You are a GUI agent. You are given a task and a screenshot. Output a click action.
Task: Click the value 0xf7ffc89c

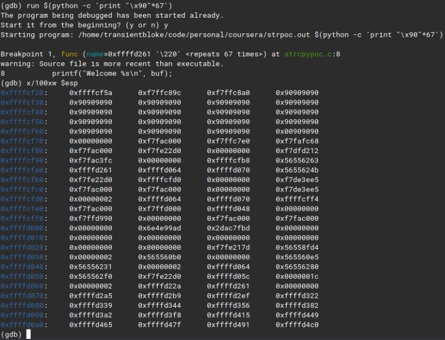(x=160, y=93)
